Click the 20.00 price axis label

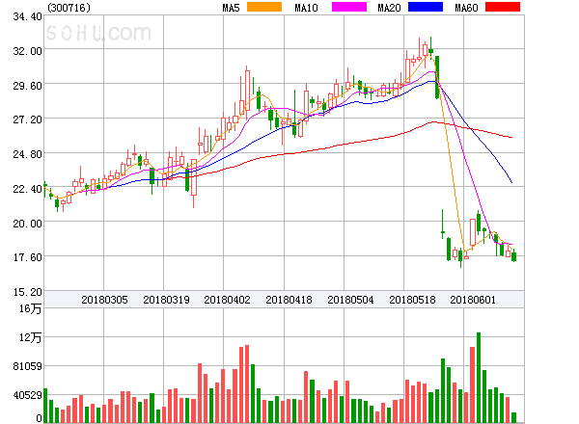pyautogui.click(x=27, y=224)
